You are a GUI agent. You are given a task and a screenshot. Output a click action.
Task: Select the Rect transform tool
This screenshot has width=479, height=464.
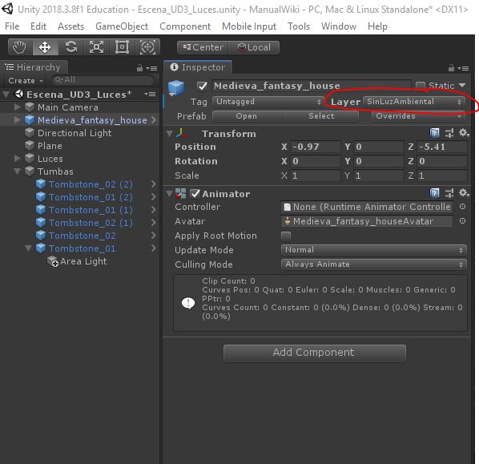tap(122, 47)
